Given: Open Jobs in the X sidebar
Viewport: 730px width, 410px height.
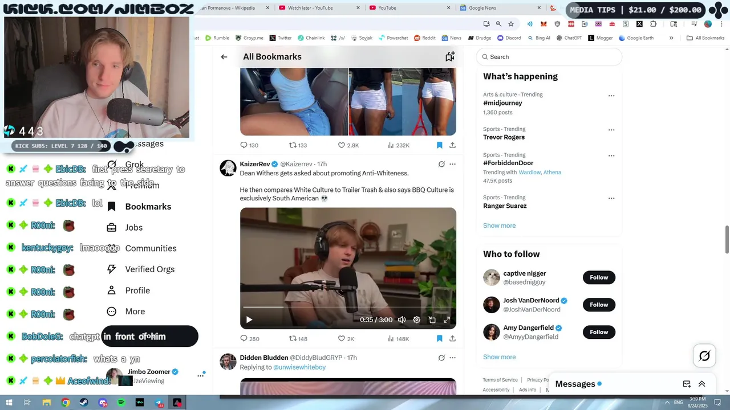Looking at the screenshot, I should 125,228.
